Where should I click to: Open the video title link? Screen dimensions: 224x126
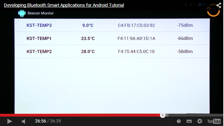click(64, 5)
